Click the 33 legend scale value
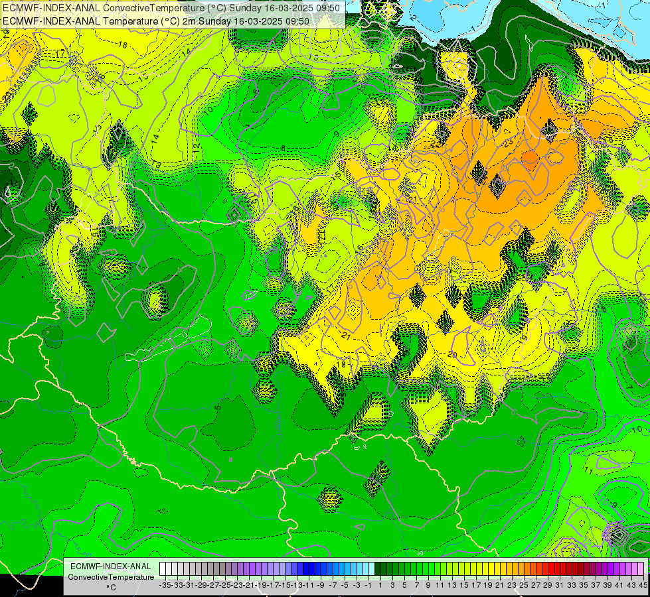The image size is (650, 597). [572, 585]
